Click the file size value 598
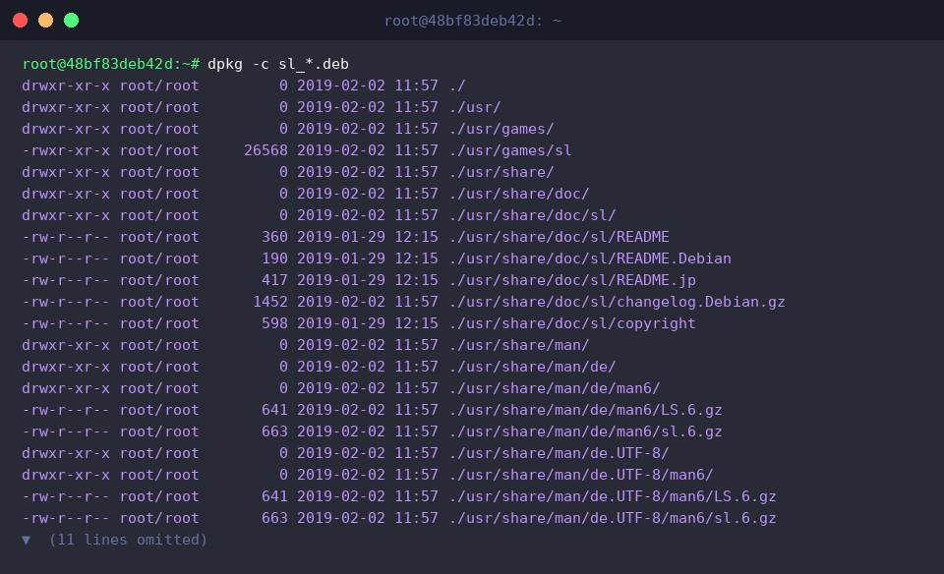 (274, 323)
